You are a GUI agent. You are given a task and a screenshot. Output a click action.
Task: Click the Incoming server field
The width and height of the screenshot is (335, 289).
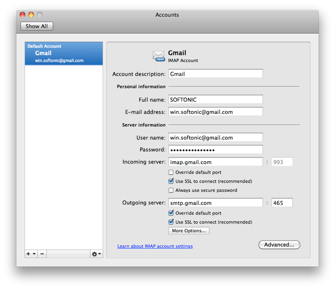click(215, 162)
